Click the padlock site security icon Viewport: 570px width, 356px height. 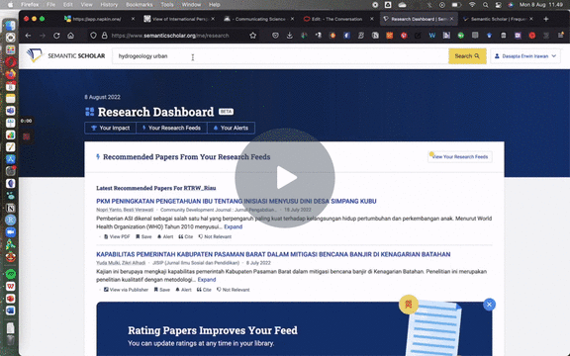[104, 36]
